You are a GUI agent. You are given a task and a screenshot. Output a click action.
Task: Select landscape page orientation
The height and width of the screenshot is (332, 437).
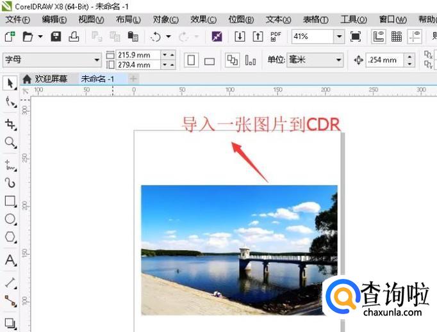point(210,61)
